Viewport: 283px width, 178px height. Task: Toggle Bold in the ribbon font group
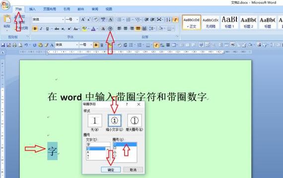[x=35, y=29]
